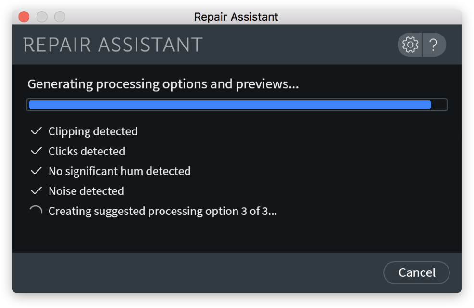The height and width of the screenshot is (308, 474).
Task: Click the checkmark beside Clipping detected
Action: pyautogui.click(x=36, y=131)
